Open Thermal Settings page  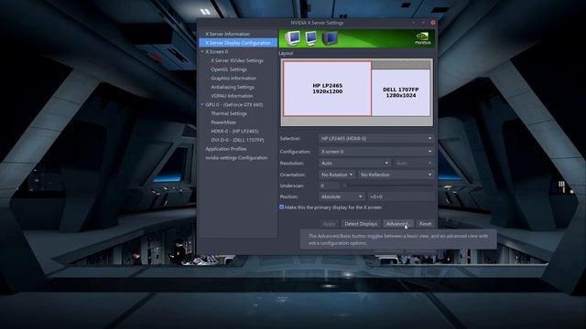tap(229, 113)
